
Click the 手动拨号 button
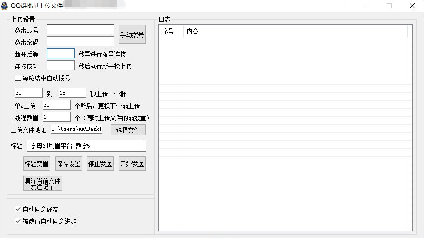coord(132,35)
